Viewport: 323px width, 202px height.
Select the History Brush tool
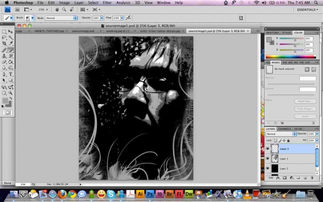click(x=11, y=56)
